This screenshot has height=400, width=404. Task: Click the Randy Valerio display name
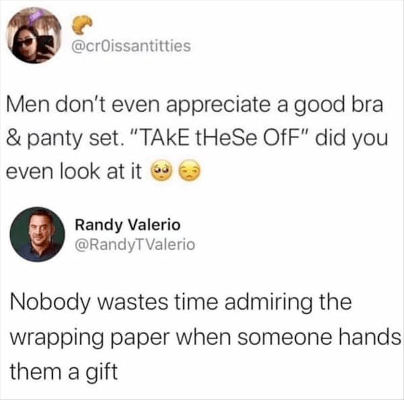[128, 225]
